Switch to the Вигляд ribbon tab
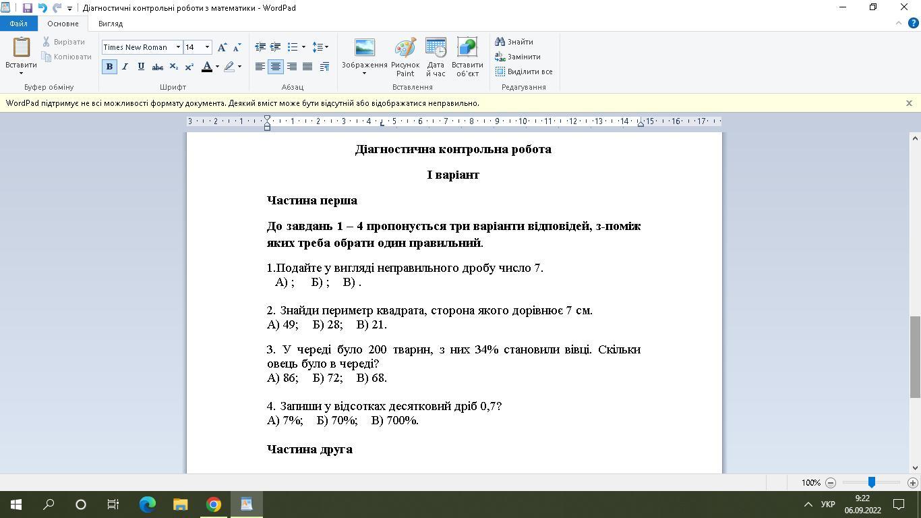Image resolution: width=921 pixels, height=518 pixels. click(x=111, y=24)
